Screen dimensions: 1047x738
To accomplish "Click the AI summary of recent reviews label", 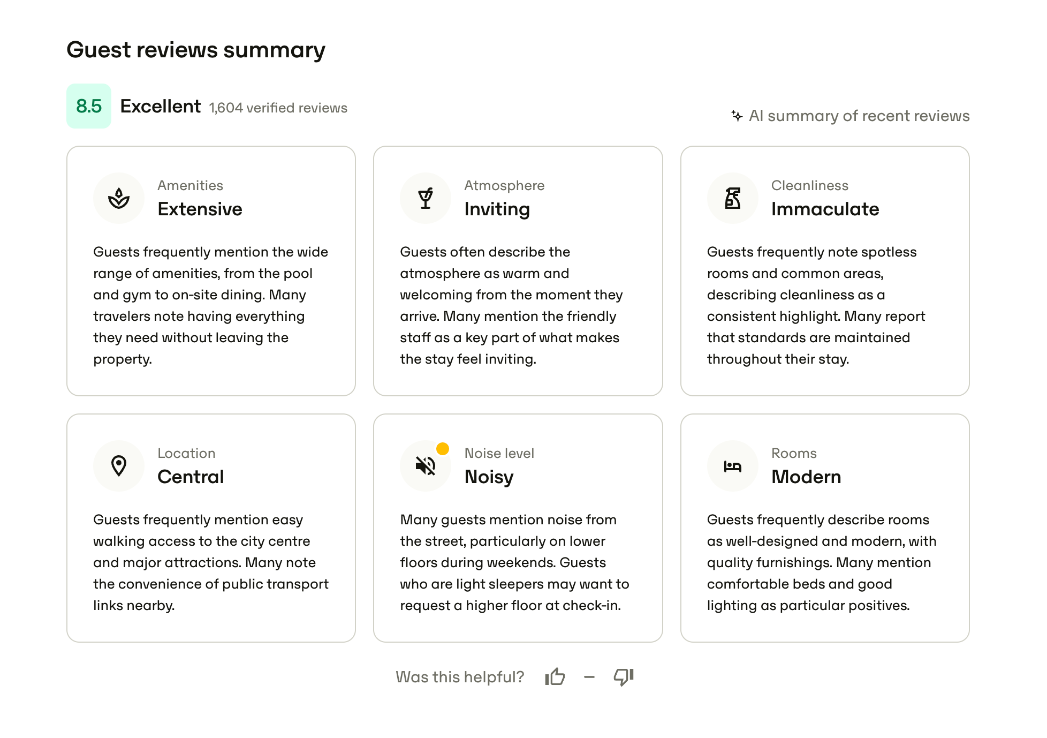I will coord(859,116).
